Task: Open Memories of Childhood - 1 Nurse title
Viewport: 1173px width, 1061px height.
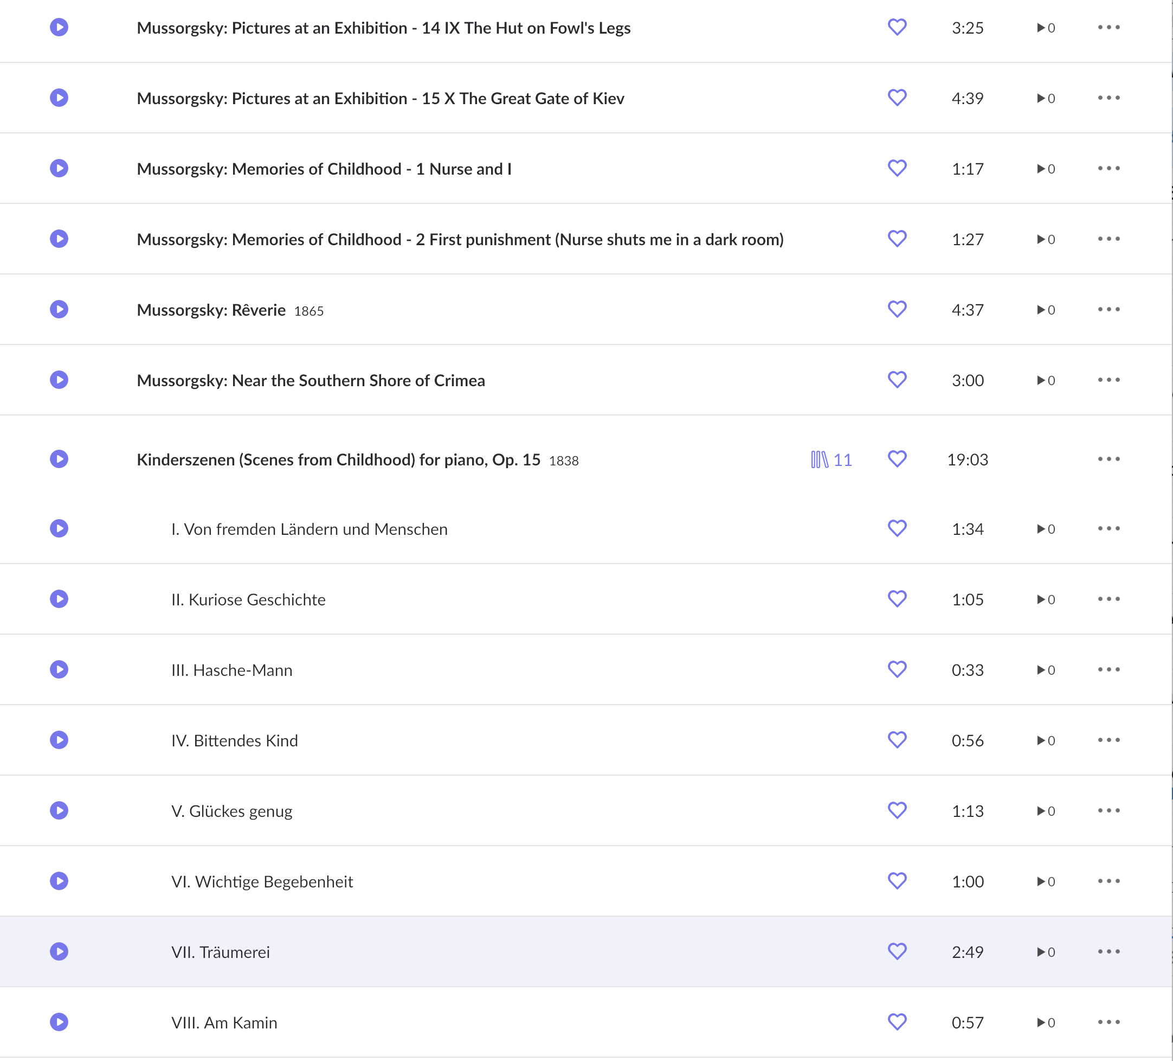Action: click(324, 169)
